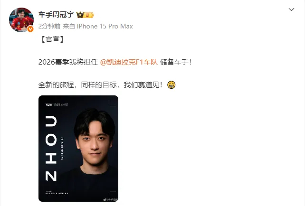305x206 pixels.
Task: Click the 全新的旅程 closing sentence
Action: click(100, 85)
